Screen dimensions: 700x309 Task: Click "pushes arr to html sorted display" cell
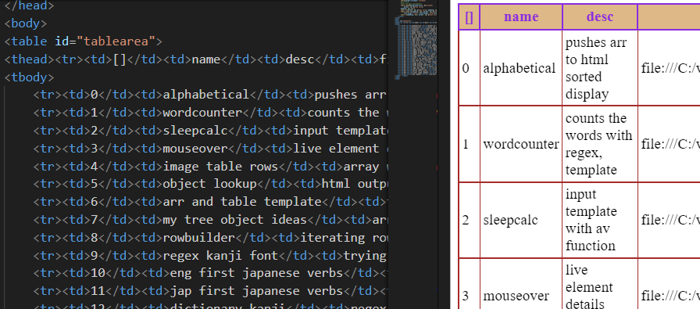click(x=600, y=68)
